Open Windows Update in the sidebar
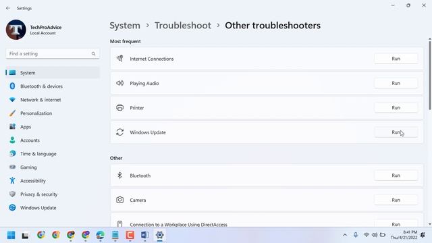The height and width of the screenshot is (243, 432). pyautogui.click(x=53, y=208)
